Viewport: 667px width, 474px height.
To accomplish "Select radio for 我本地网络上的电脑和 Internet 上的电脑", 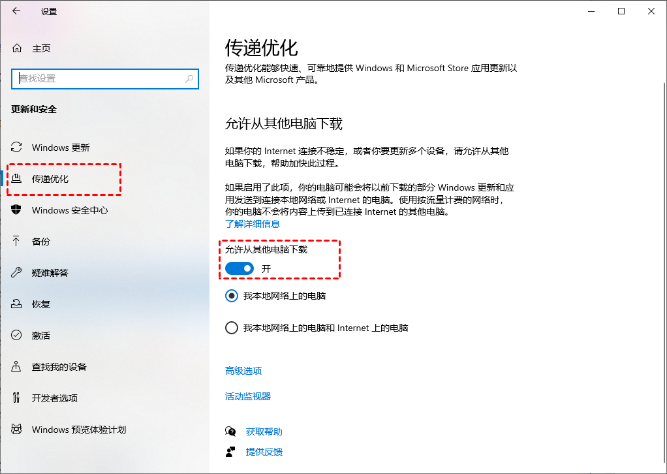I will 232,328.
